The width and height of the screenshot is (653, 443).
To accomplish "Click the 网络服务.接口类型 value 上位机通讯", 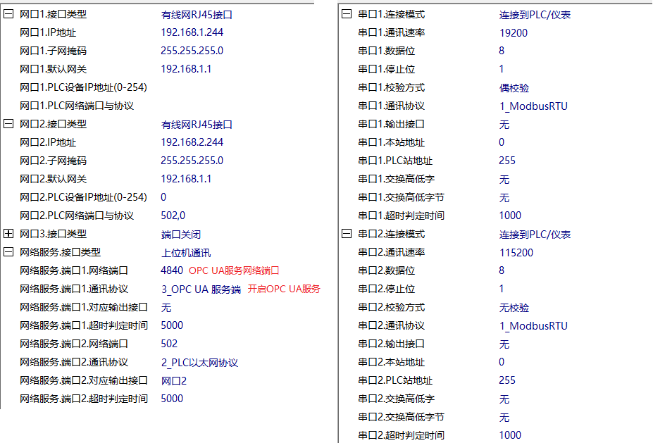I will coord(186,253).
